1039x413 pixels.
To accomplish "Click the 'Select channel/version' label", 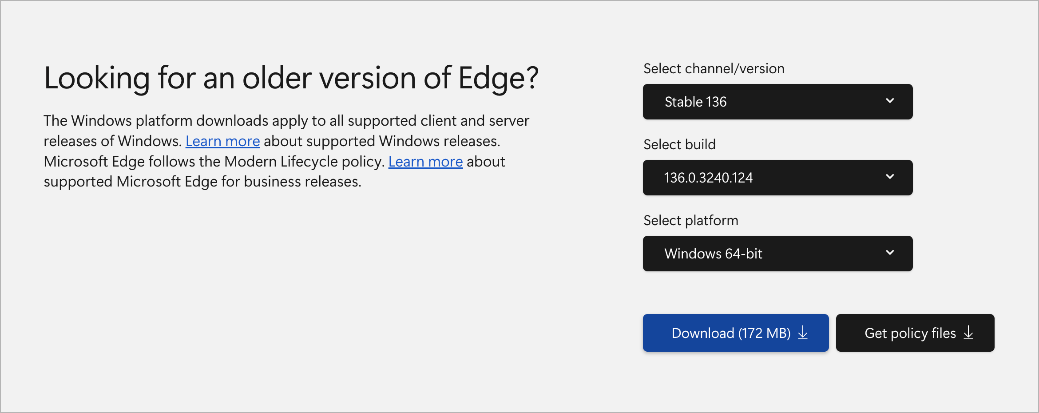I will 714,69.
